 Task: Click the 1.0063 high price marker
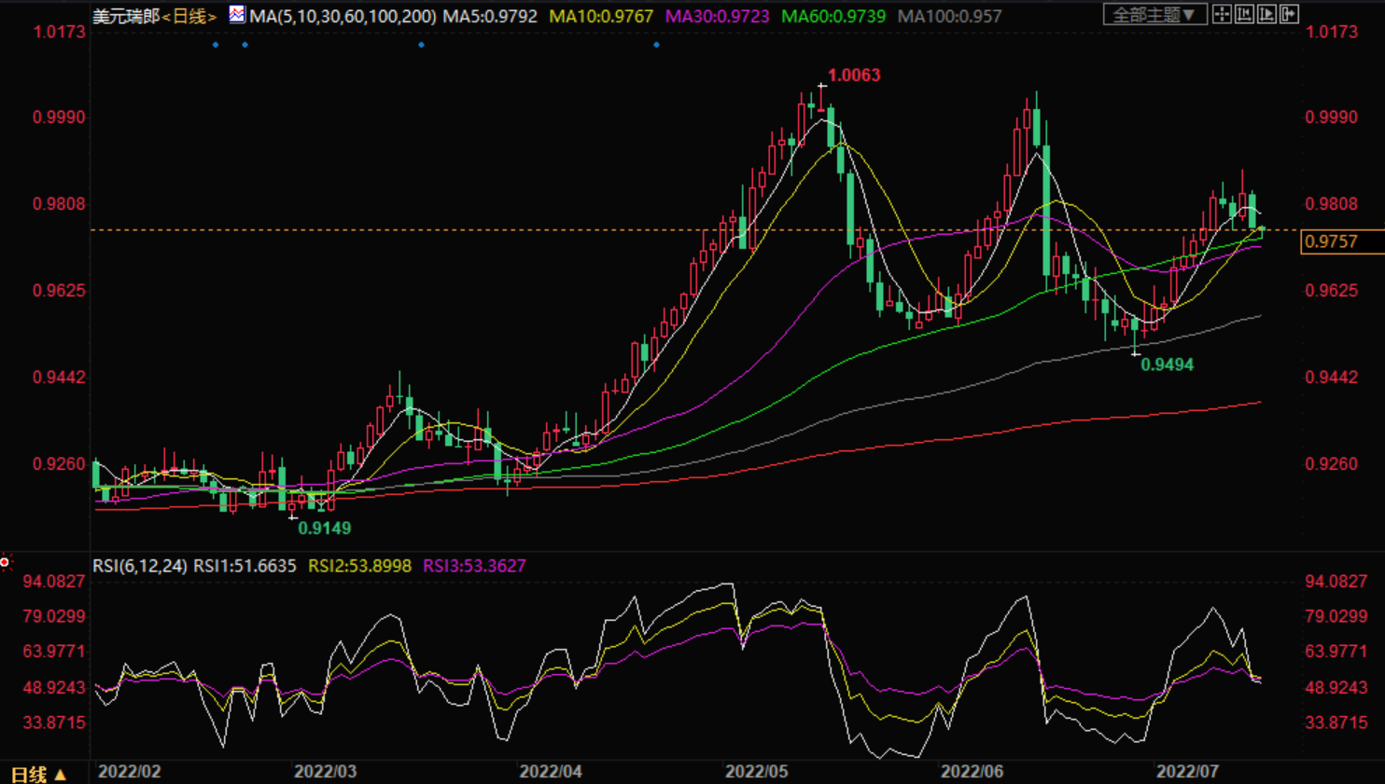tap(853, 76)
